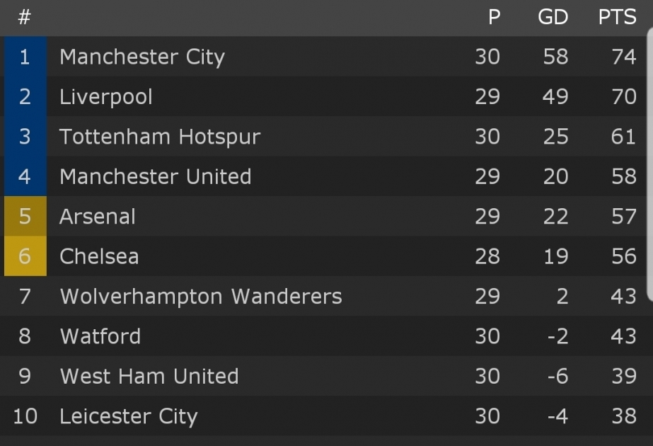Sort table by PTS column header

[x=617, y=17]
